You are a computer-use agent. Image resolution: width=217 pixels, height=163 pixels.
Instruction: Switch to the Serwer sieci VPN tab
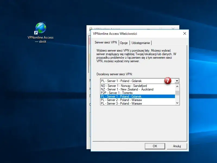click(106, 42)
